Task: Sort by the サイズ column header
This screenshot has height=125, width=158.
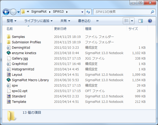Action: click(x=137, y=29)
